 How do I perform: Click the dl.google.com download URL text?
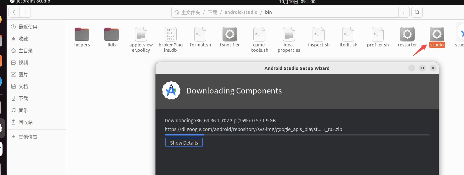point(253,129)
